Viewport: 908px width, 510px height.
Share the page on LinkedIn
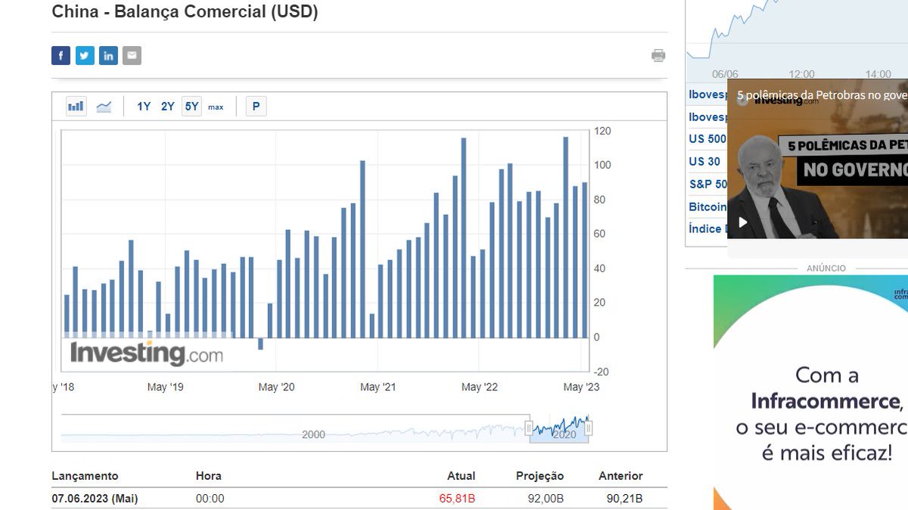[108, 55]
